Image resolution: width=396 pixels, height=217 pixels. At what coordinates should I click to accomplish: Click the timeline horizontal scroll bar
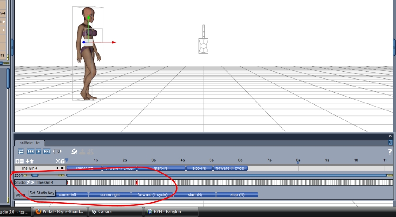(x=227, y=175)
